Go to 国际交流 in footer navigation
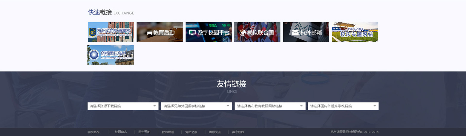This screenshot has height=136, width=466. click(x=215, y=132)
